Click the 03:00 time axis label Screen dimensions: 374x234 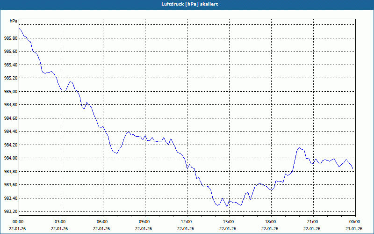click(x=61, y=222)
